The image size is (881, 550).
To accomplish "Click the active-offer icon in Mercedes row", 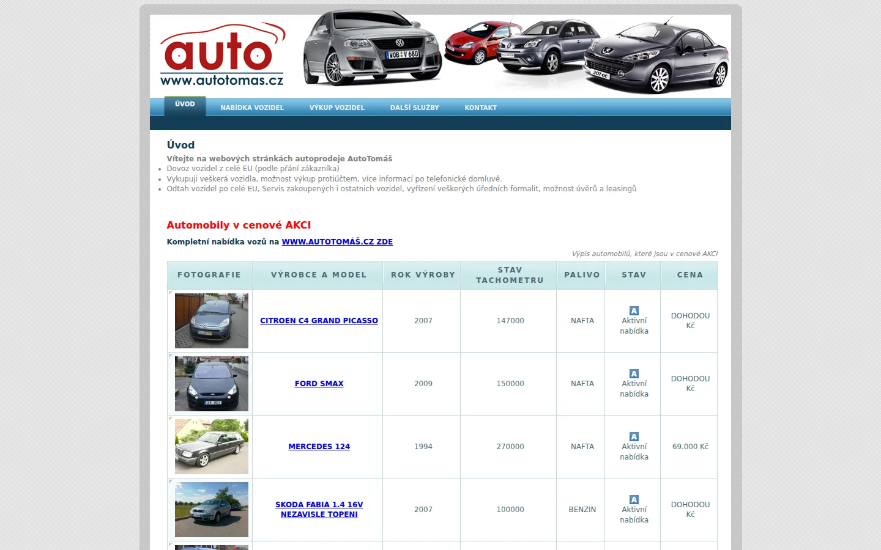I will coord(634,437).
